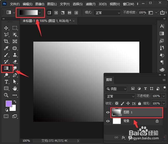Screen dimensions: 168x144
Task: Open the Edit Toolbar ellipsis menu
Action: pyautogui.click(x=15, y=95)
